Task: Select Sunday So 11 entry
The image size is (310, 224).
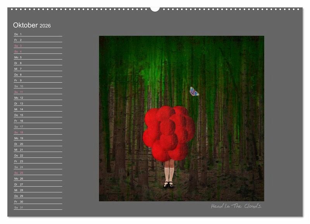Action: 38,92
